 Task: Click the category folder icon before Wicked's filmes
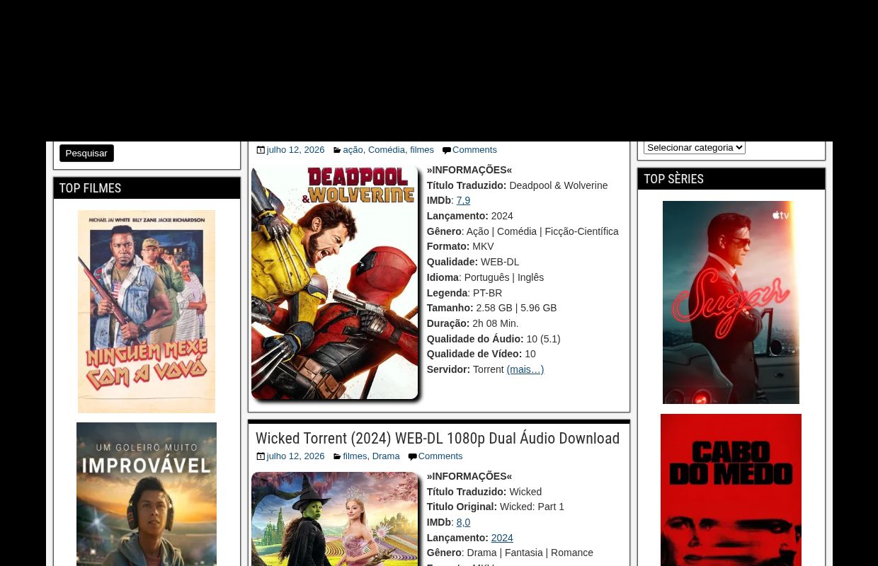click(337, 456)
